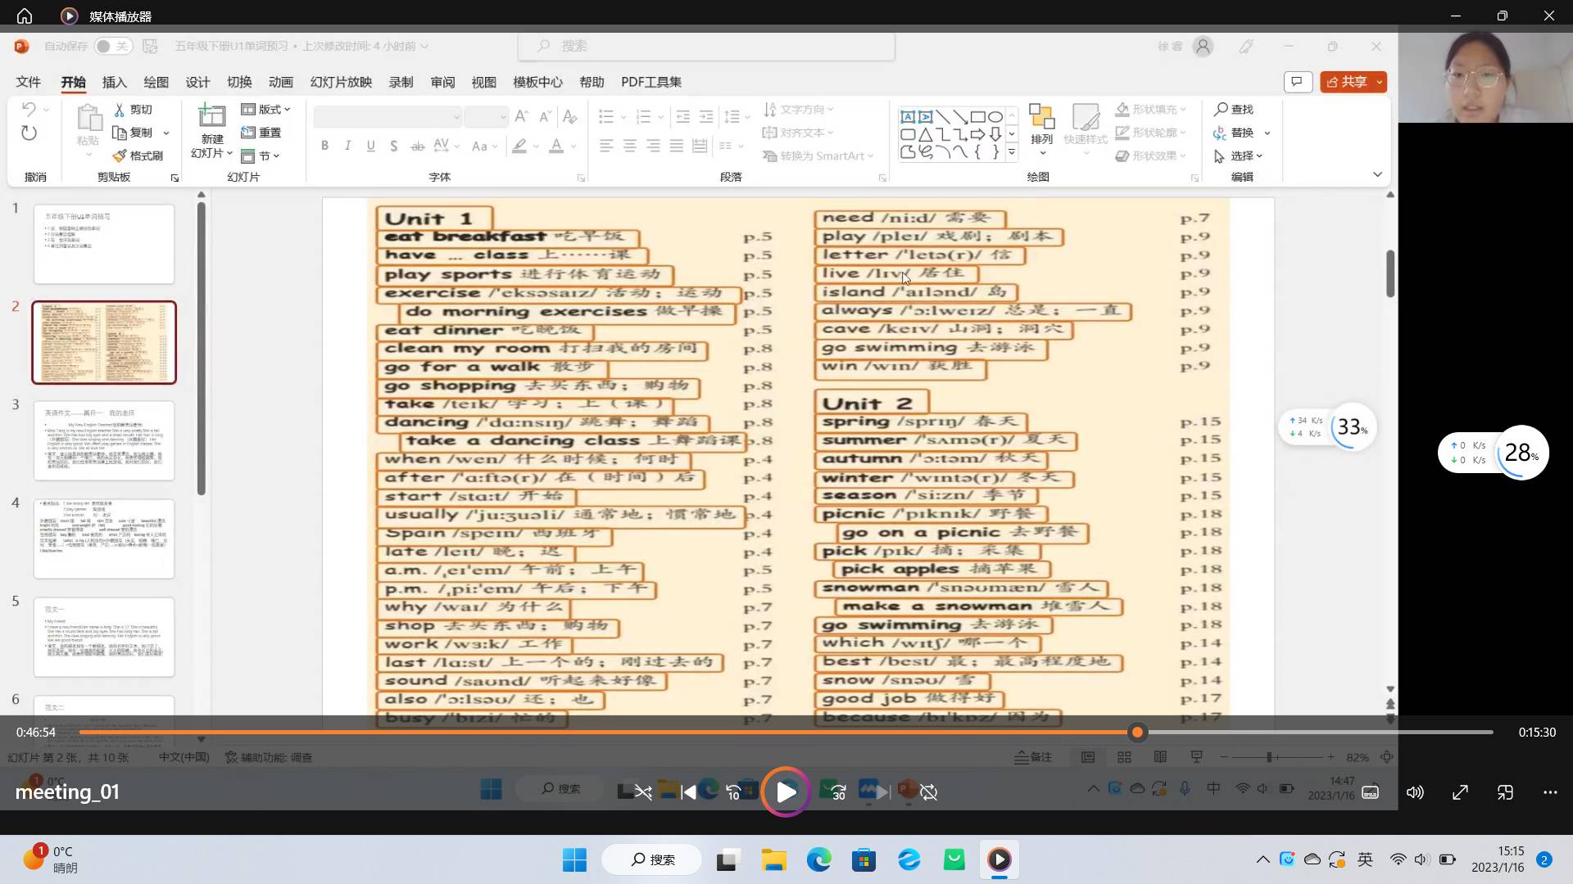Open the volume control in media player
1573x884 pixels.
(x=1415, y=792)
